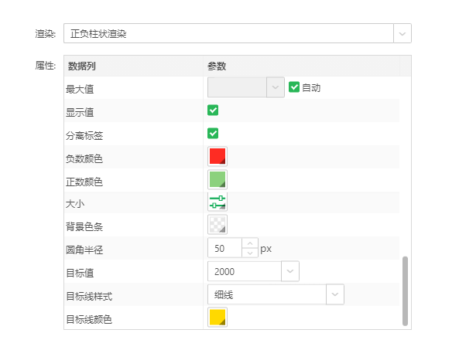Image resolution: width=459 pixels, height=350 pixels.
Task: Toggle the 显示值 checkbox
Action: click(213, 110)
